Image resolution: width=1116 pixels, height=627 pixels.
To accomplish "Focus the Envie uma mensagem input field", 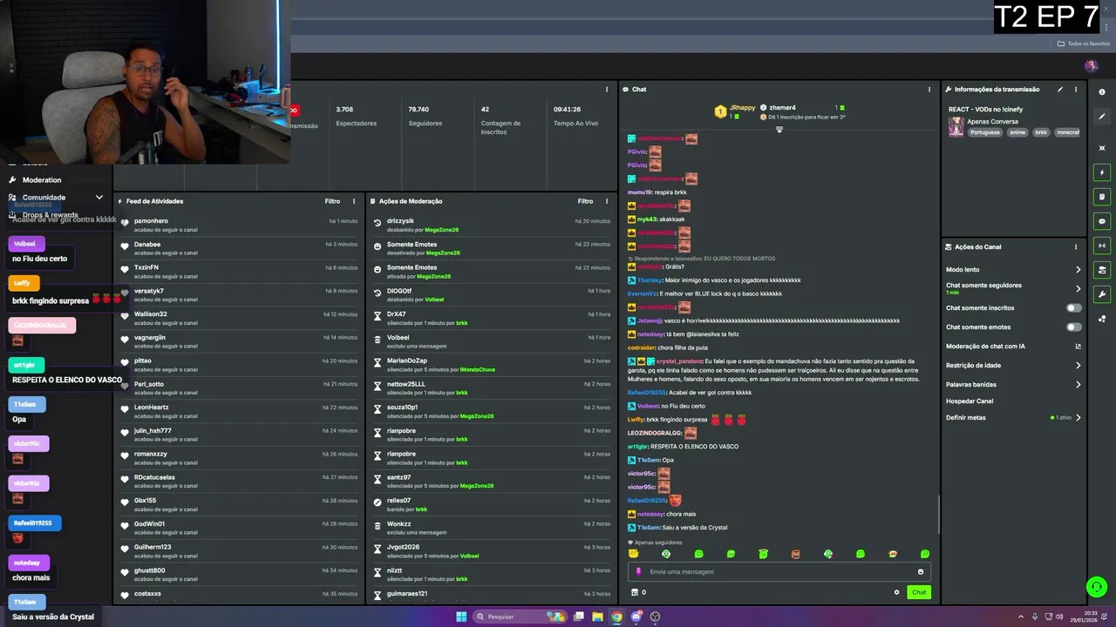I will pyautogui.click(x=779, y=572).
